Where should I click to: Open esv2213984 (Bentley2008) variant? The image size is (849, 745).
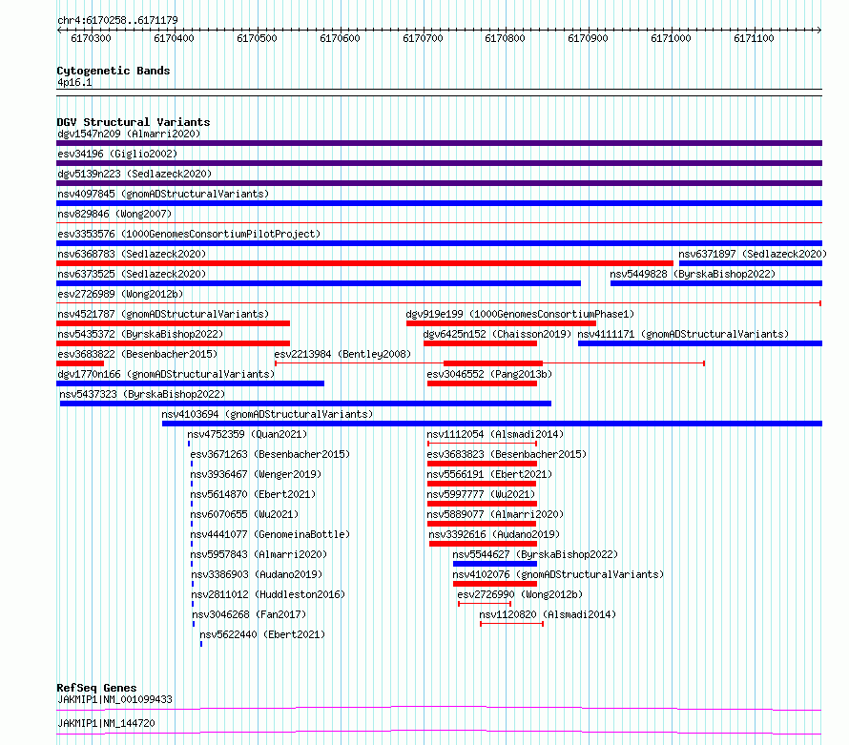(x=342, y=354)
